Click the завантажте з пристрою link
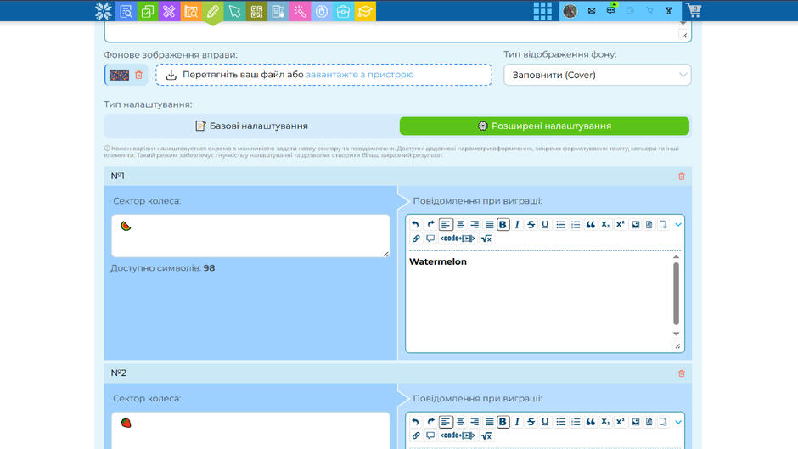This screenshot has height=449, width=798. (x=360, y=75)
